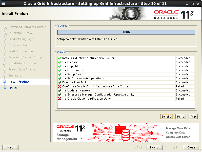Select 'Enterprise Manager Configuration Upgrade Utility' row
The height and width of the screenshot is (152, 202).
coord(126,95)
